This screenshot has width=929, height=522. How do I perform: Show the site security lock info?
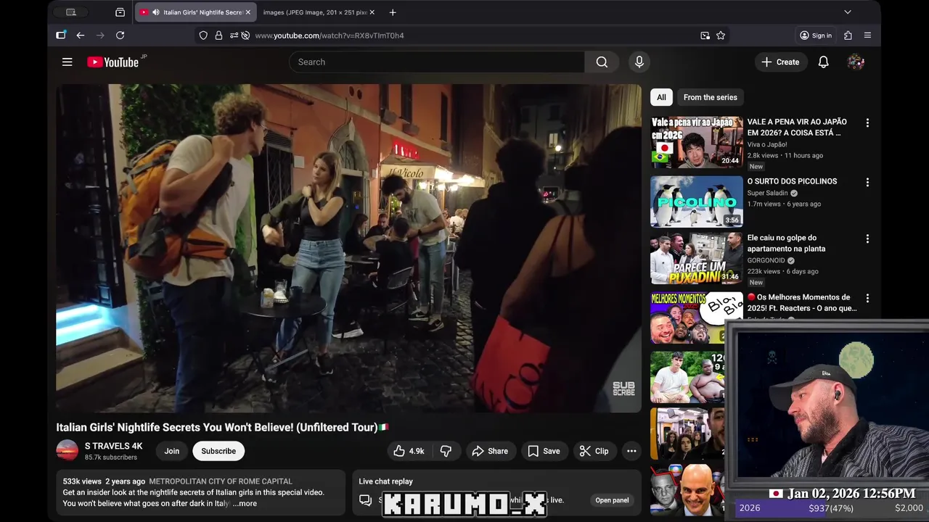218,36
